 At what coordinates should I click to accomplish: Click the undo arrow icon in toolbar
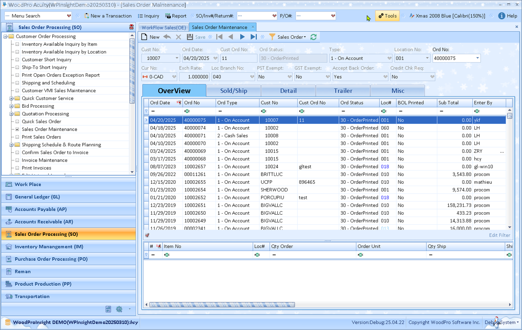(x=167, y=37)
